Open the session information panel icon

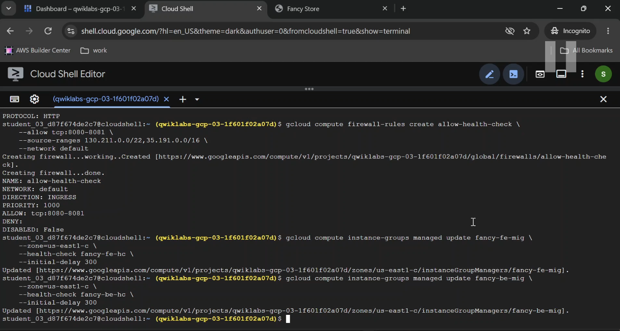coord(561,74)
